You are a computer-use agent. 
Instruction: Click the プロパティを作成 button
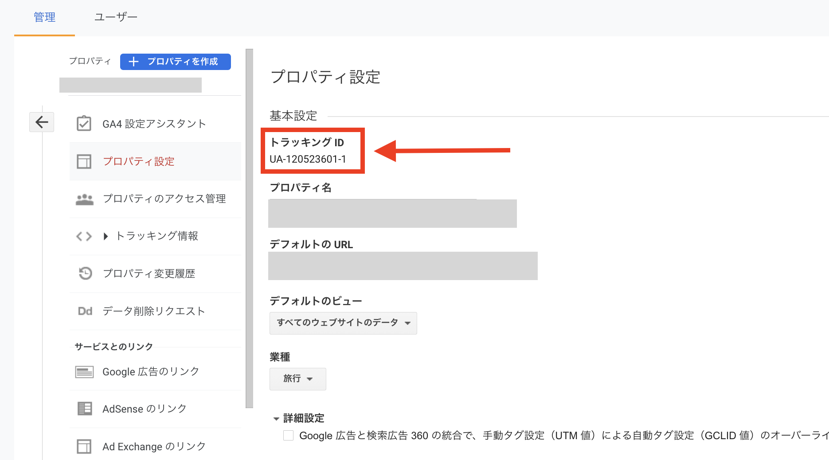pyautogui.click(x=175, y=62)
